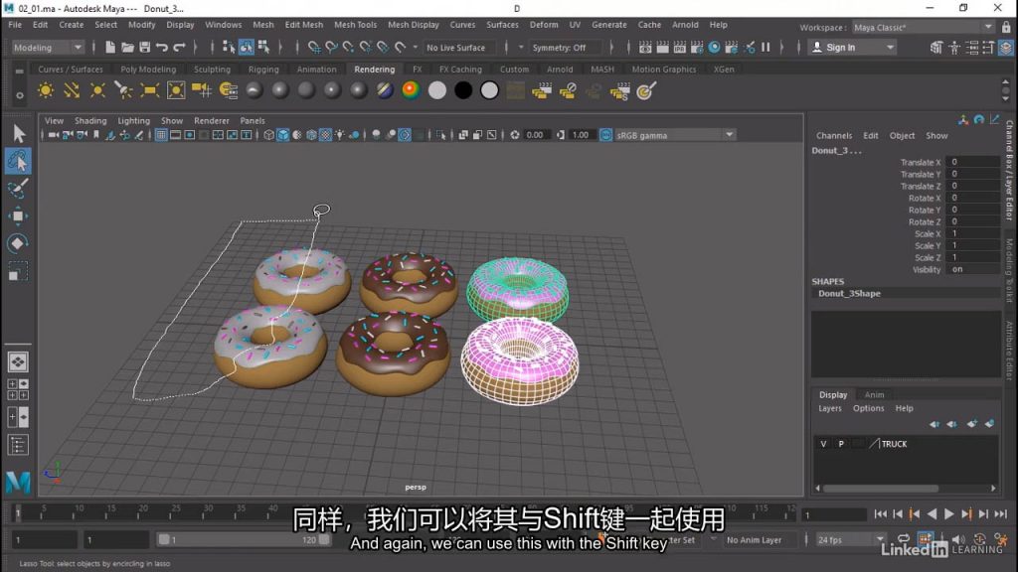Screen dimensions: 1018x572
Task: Activate the Lasso selection tool
Action: click(x=18, y=161)
